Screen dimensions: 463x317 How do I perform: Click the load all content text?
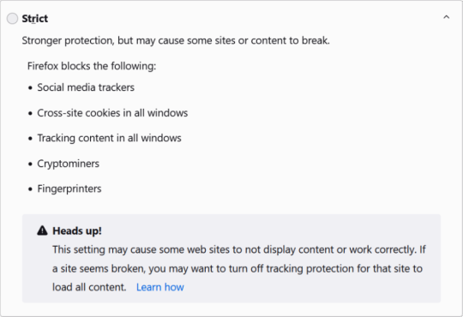tap(89, 287)
